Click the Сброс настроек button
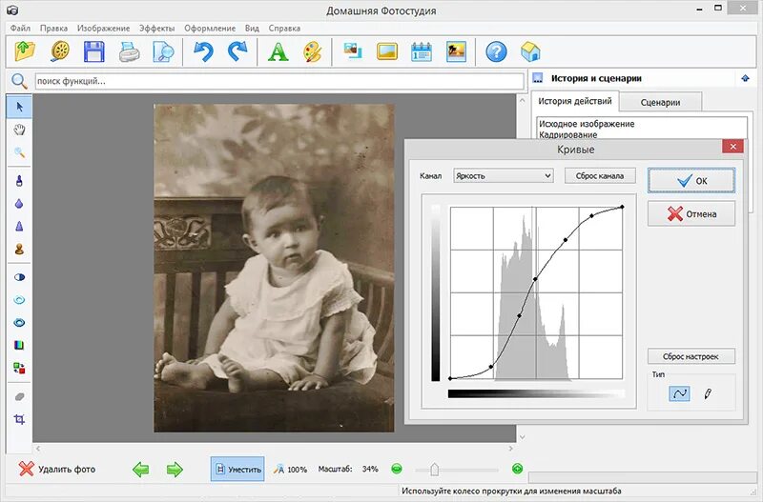Image resolution: width=763 pixels, height=502 pixels. 691,356
